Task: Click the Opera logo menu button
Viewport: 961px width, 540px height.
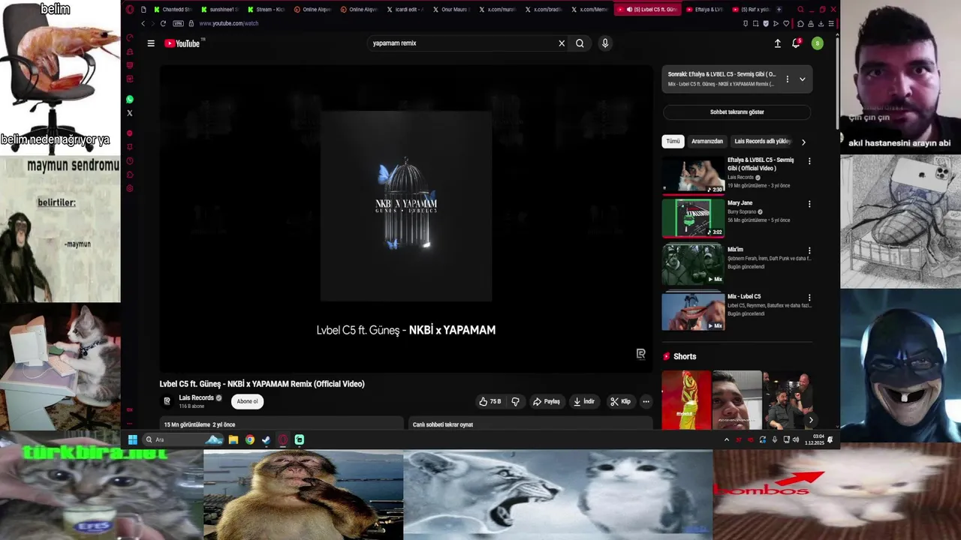Action: coord(130,10)
